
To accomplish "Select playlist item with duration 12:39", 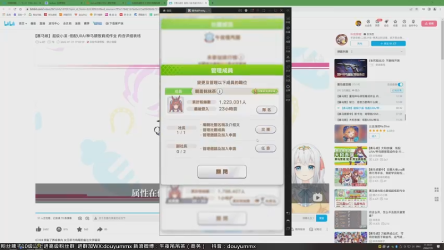I will point(370,96).
